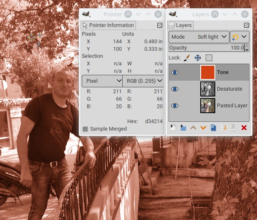This screenshot has height=220, width=257.
Task: Open Pointer Information tab configuration menu
Action: point(160,25)
